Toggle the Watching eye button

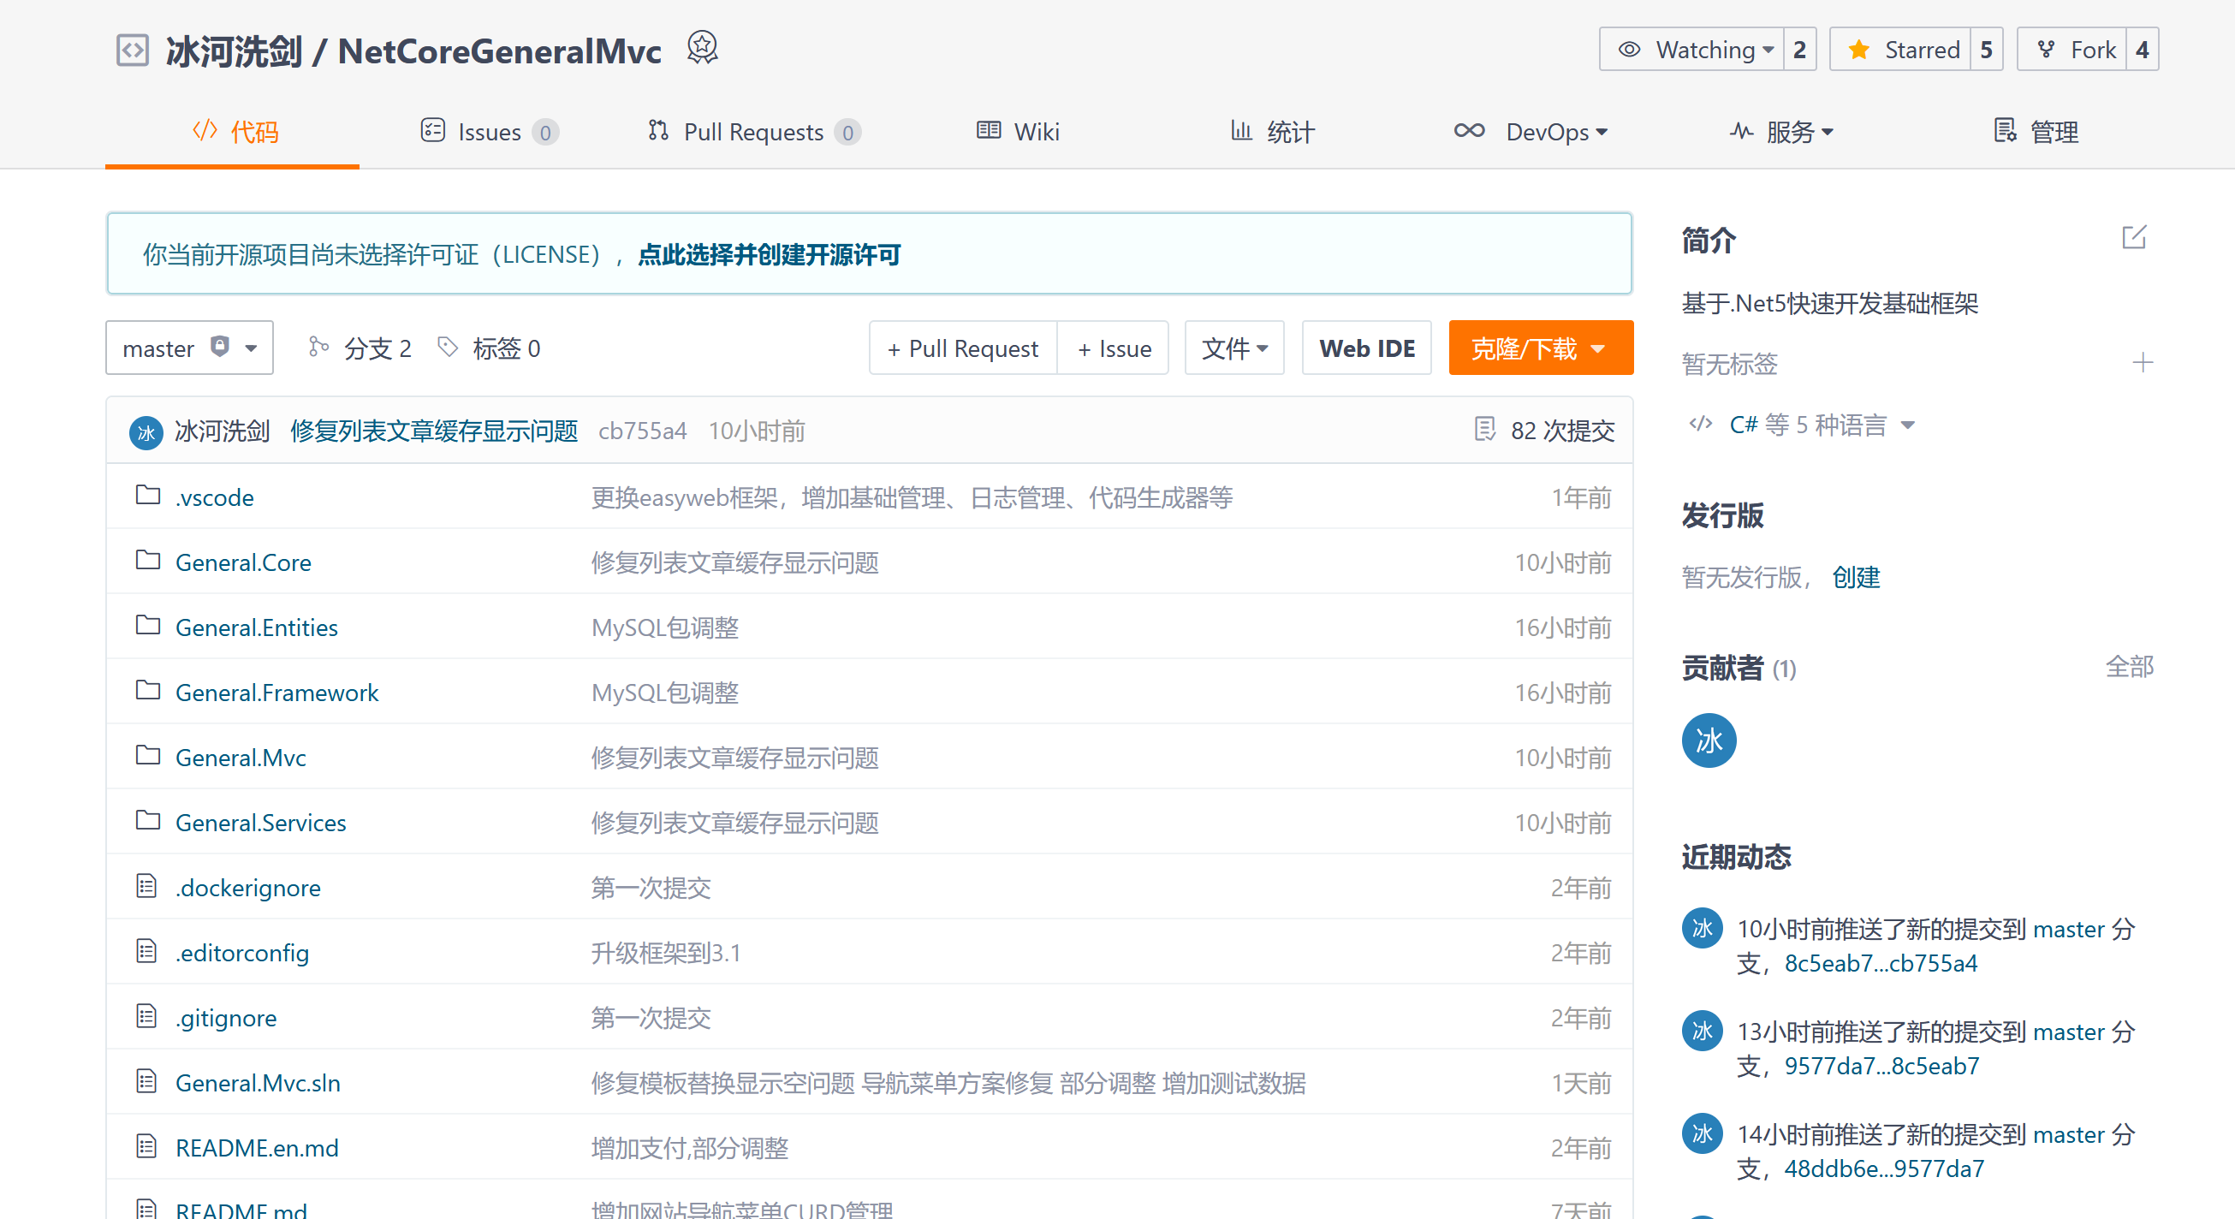(1691, 50)
